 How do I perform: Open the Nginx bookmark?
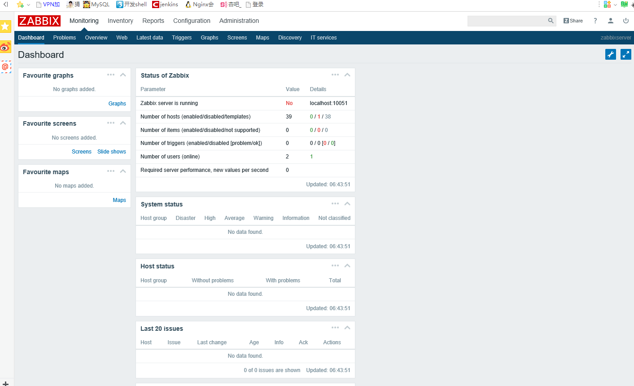(x=200, y=4)
